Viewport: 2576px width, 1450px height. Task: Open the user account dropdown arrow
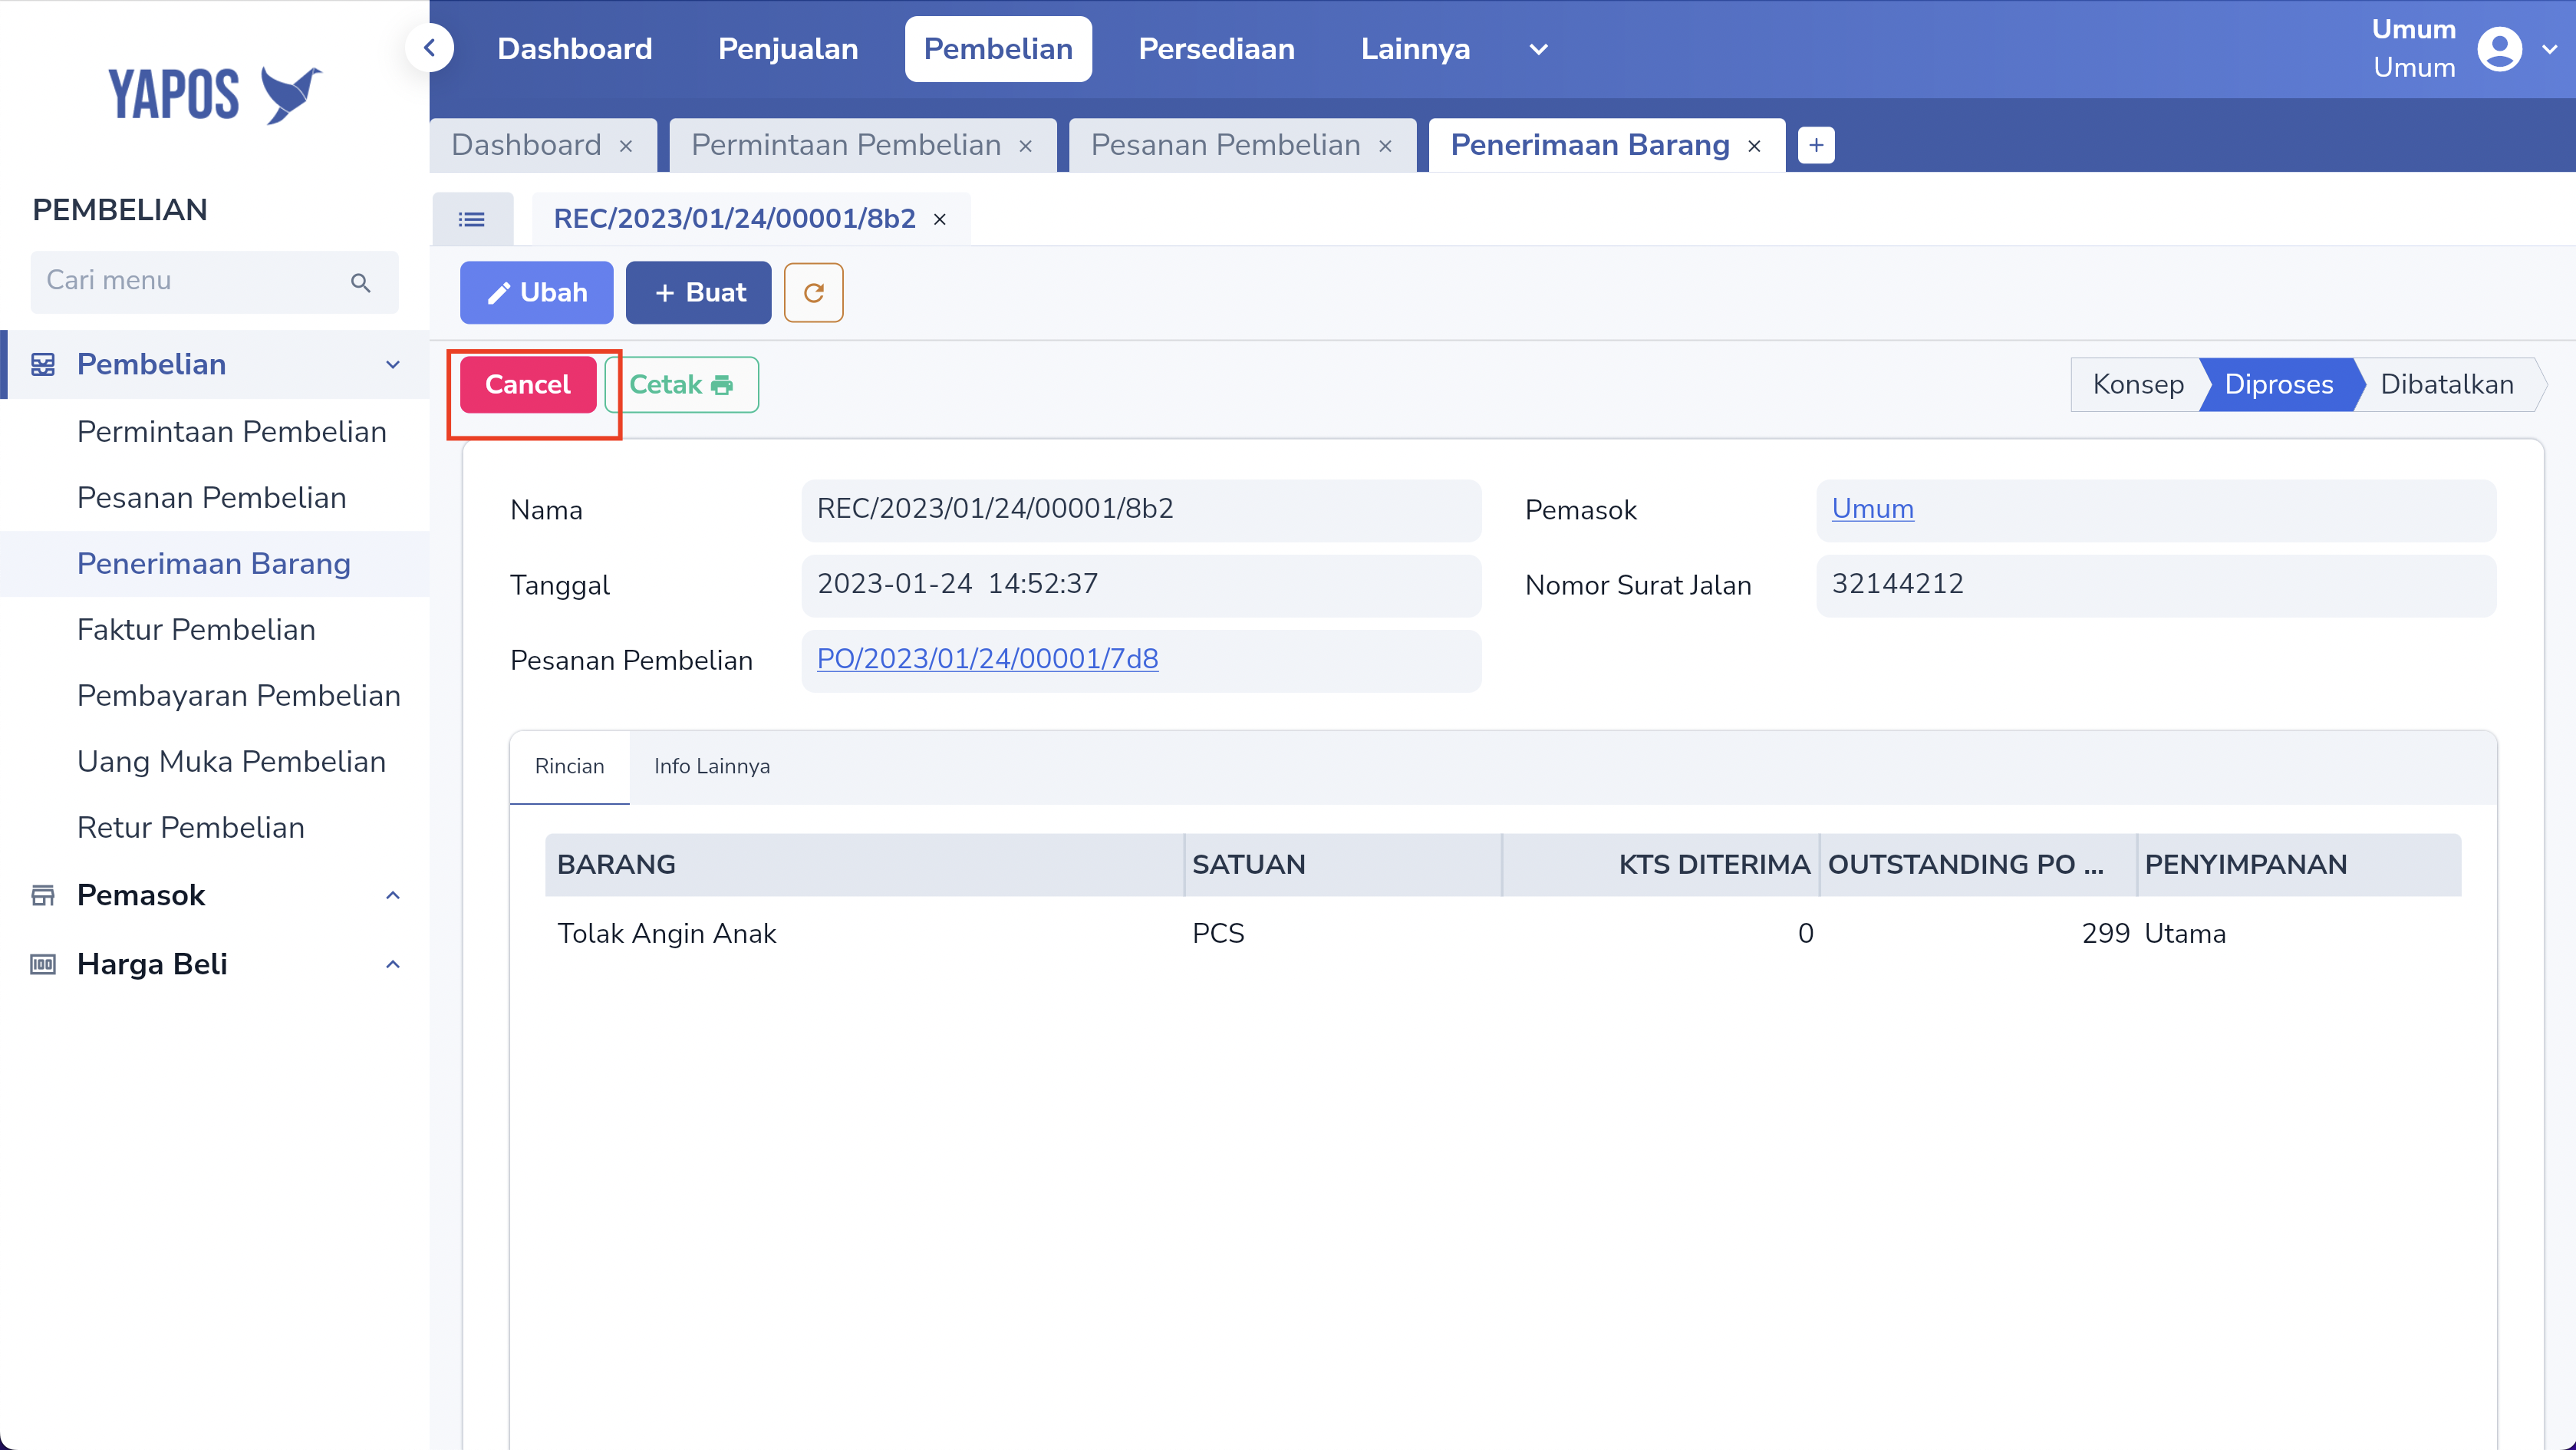[2549, 49]
